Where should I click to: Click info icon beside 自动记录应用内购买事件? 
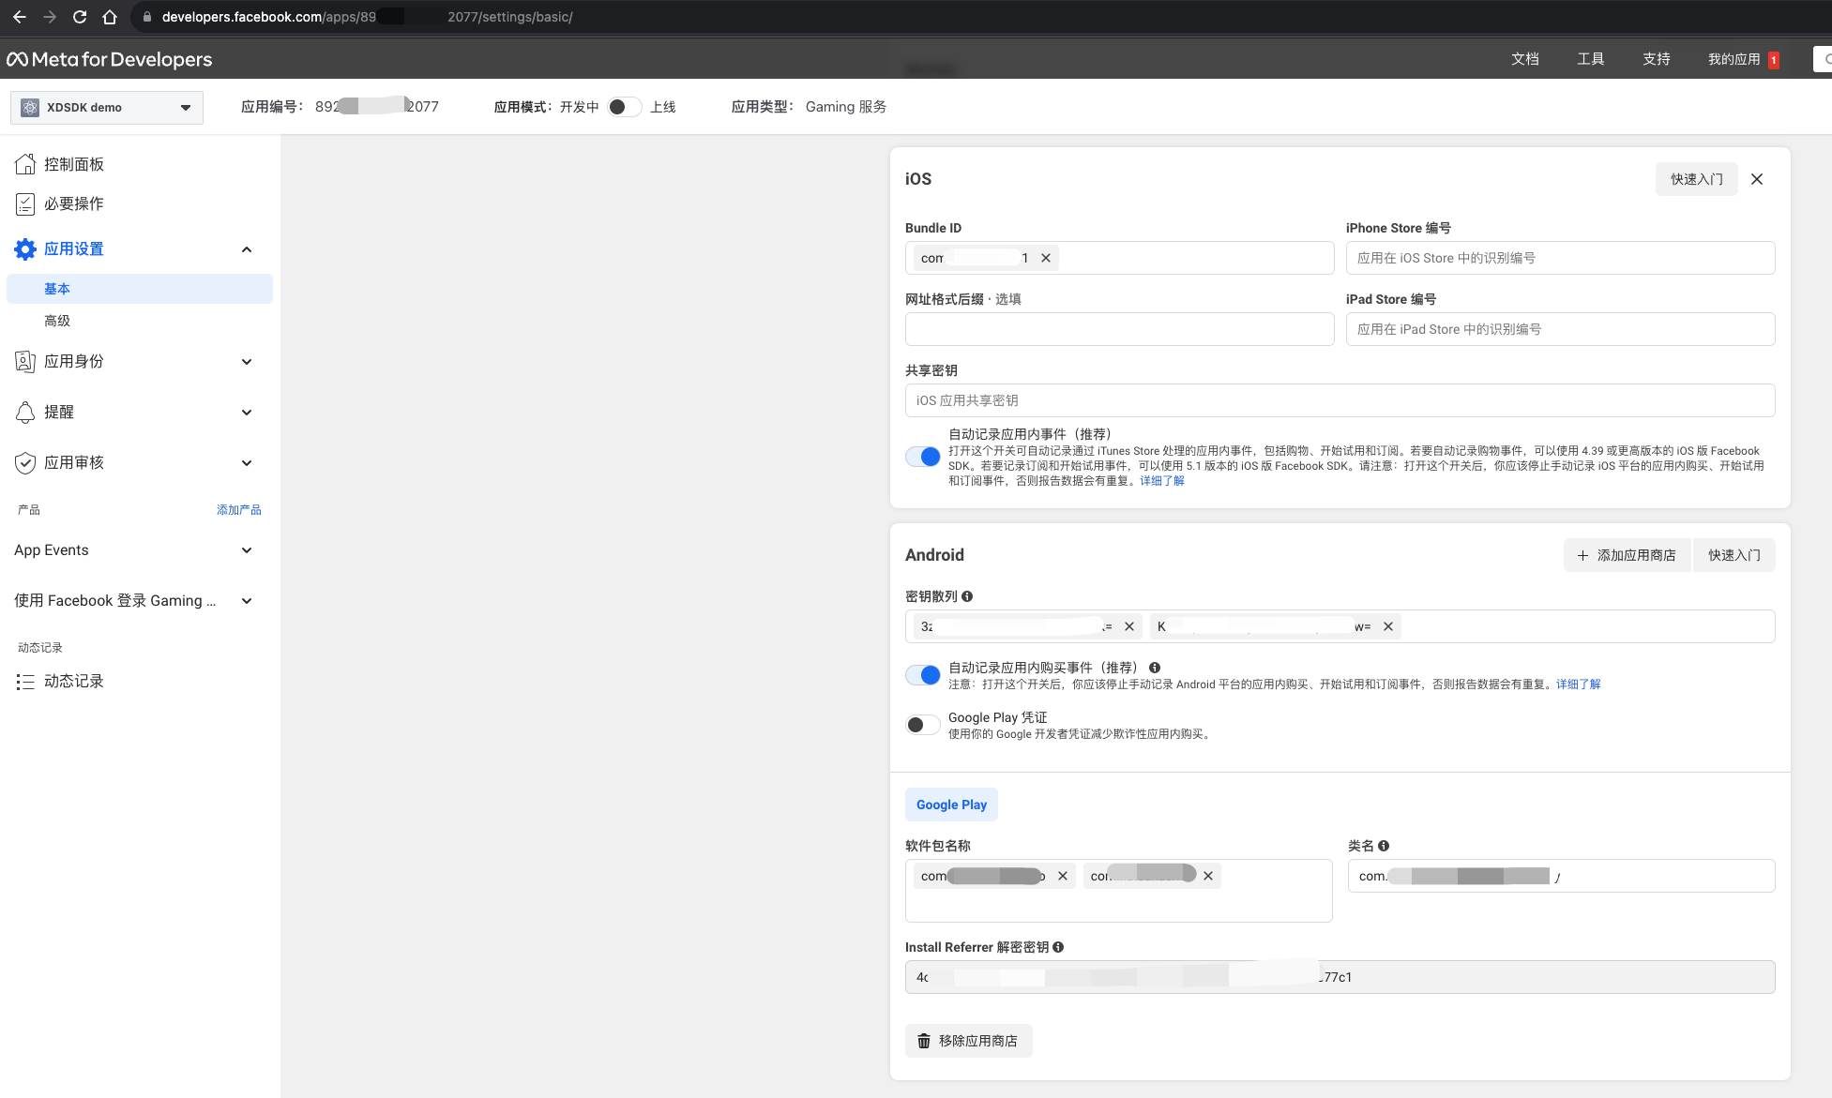pyautogui.click(x=1155, y=668)
